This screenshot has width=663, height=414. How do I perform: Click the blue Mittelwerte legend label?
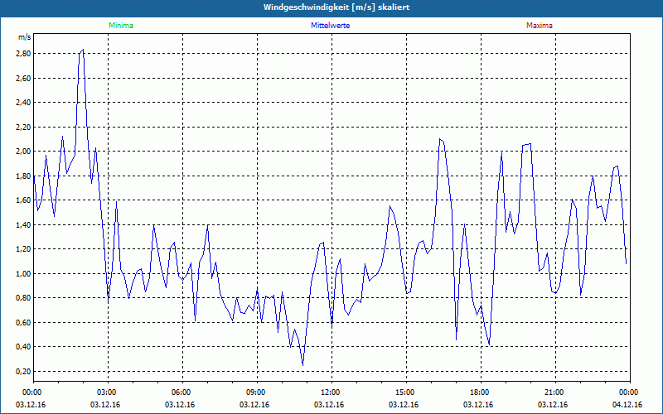(x=330, y=26)
